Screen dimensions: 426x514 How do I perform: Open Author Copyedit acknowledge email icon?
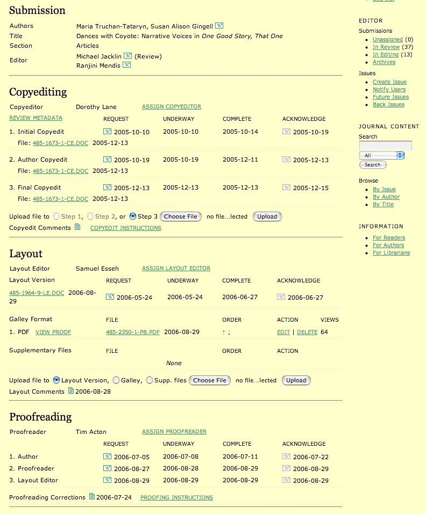287,160
